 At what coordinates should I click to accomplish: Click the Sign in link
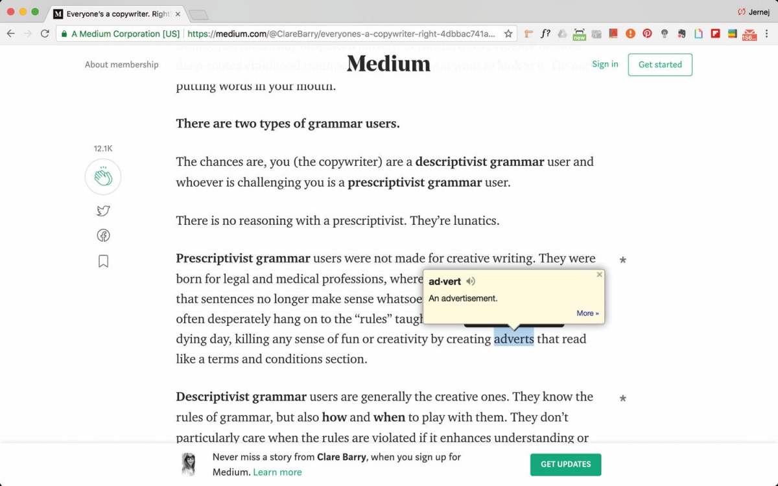[605, 64]
